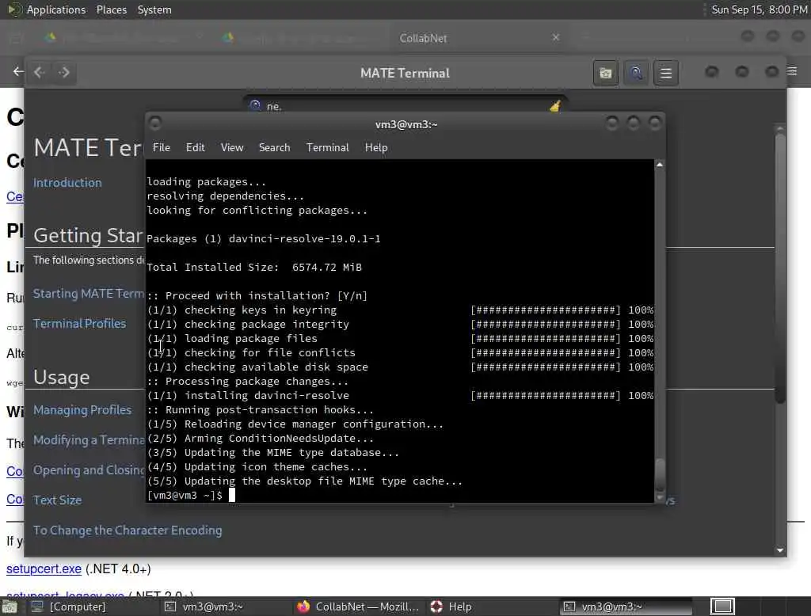The width and height of the screenshot is (811, 616).
Task: Click the show desktop icon in taskbar
Action: click(x=10, y=606)
